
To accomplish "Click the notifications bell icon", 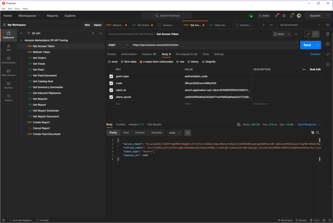I will tap(291, 16).
